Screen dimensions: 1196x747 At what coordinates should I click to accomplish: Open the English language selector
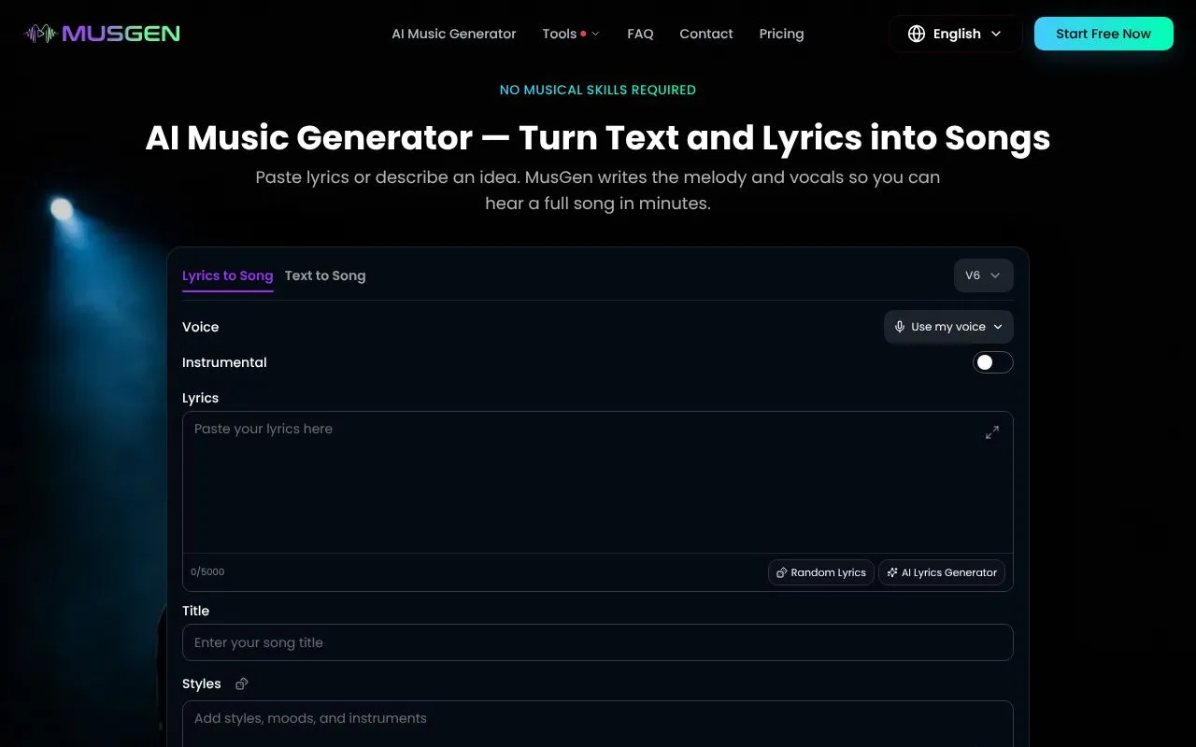tap(955, 34)
